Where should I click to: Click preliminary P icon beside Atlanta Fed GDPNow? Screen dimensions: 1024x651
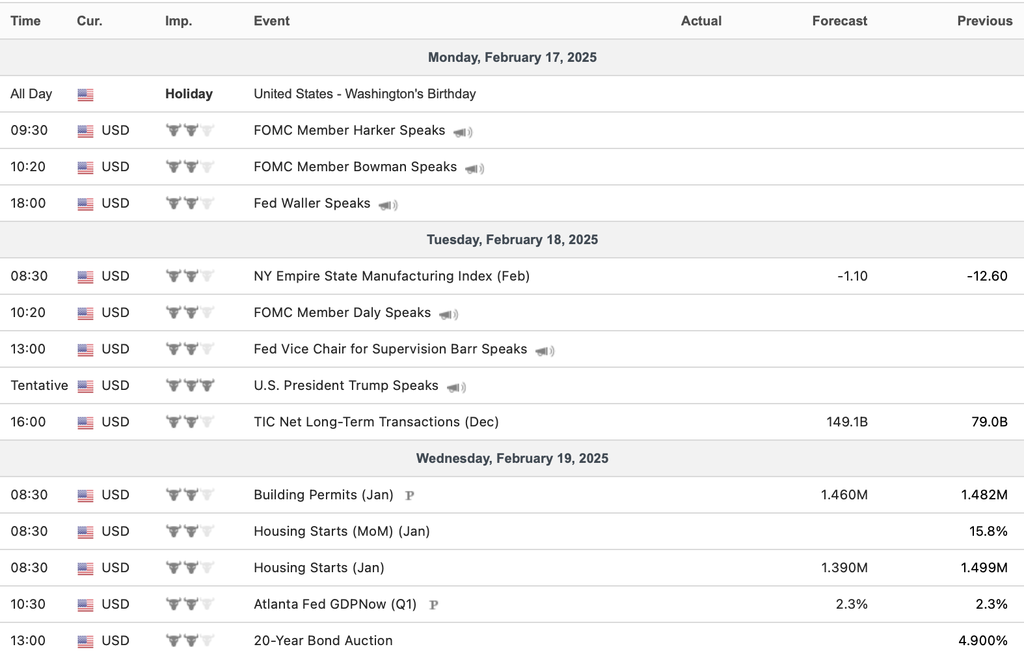click(433, 605)
